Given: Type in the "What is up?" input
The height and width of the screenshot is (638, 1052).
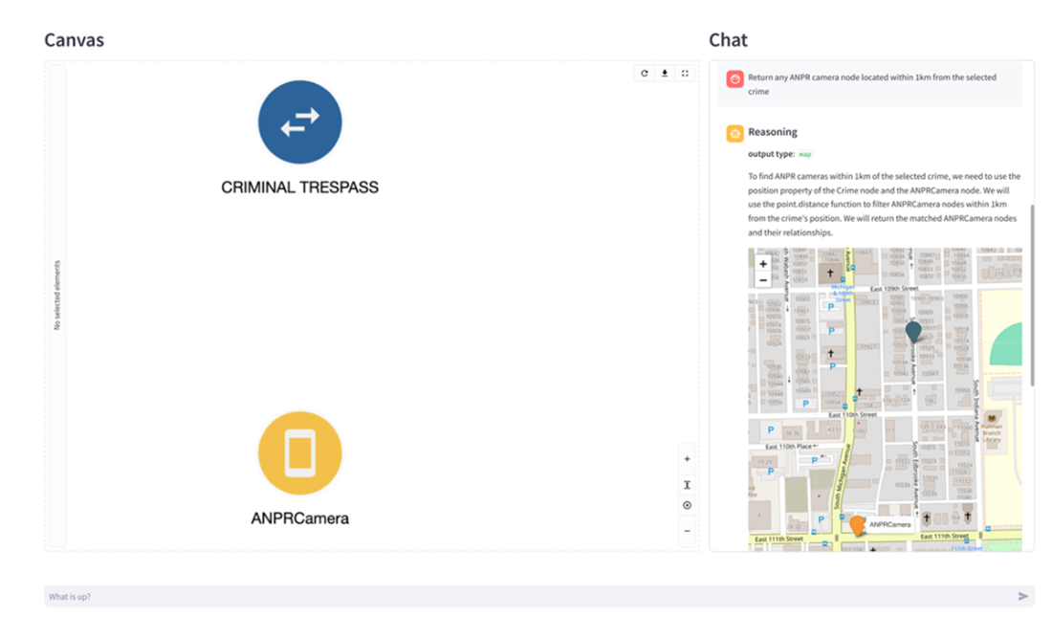Looking at the screenshot, I should pos(526,597).
